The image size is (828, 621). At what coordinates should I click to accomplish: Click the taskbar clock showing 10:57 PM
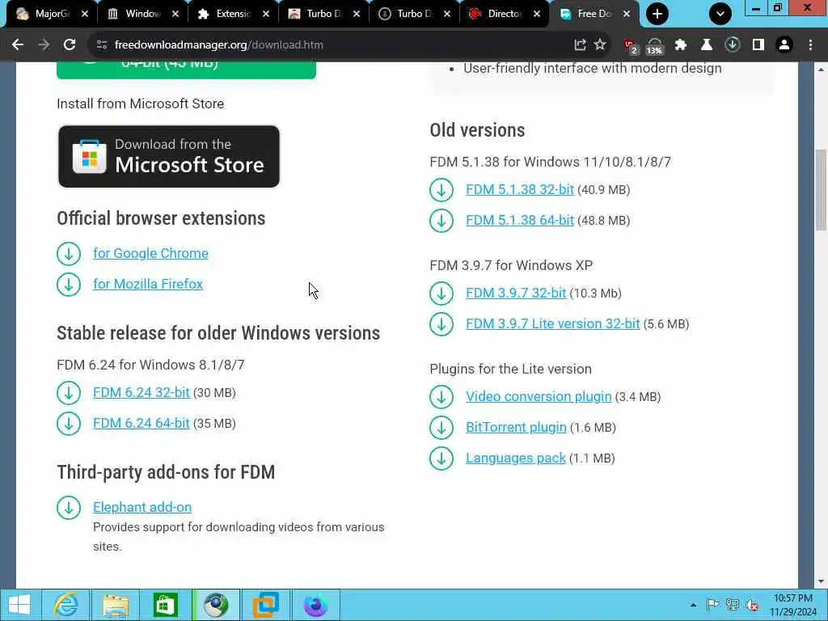792,605
